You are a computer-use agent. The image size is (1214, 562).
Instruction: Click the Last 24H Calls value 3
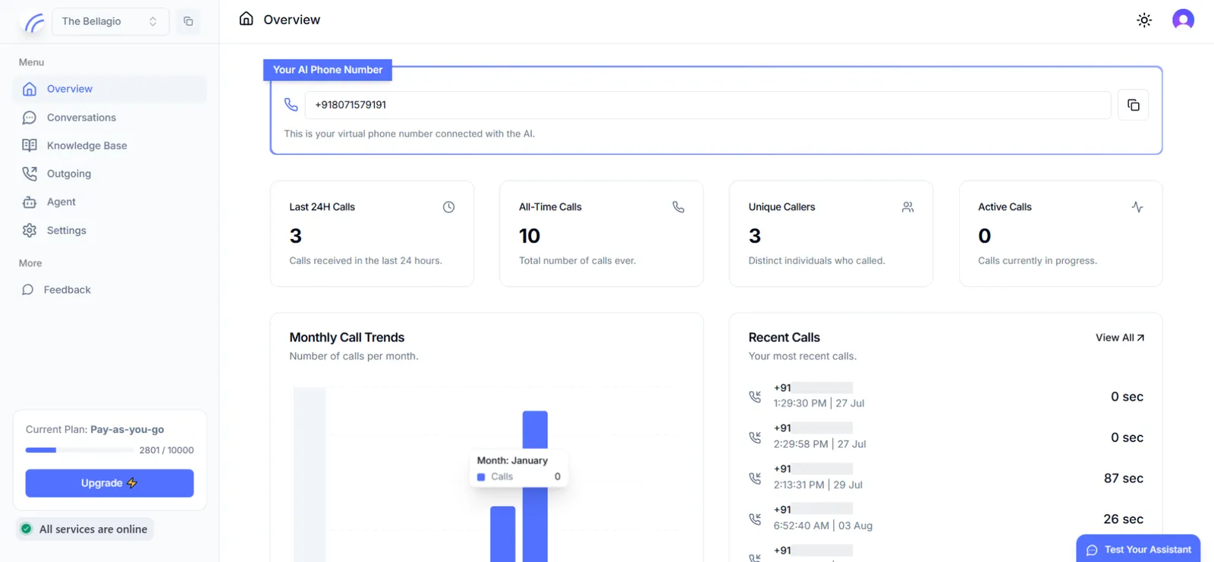[296, 236]
